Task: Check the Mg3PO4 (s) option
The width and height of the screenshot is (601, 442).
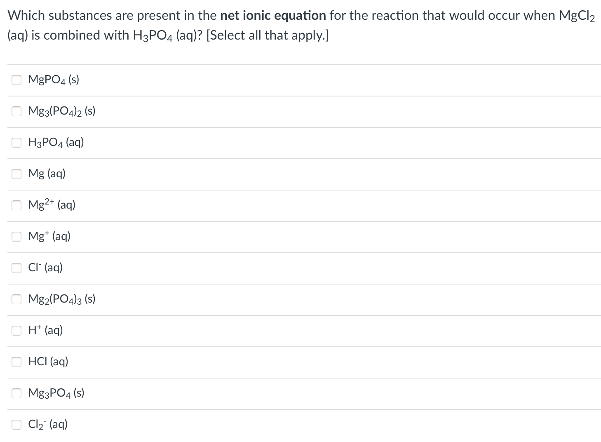Action: pyautogui.click(x=16, y=393)
